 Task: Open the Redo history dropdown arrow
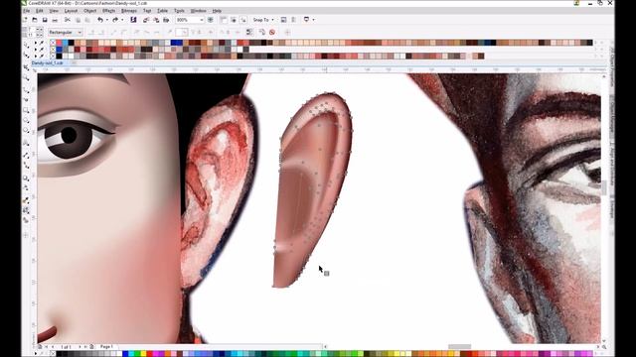coord(122,20)
